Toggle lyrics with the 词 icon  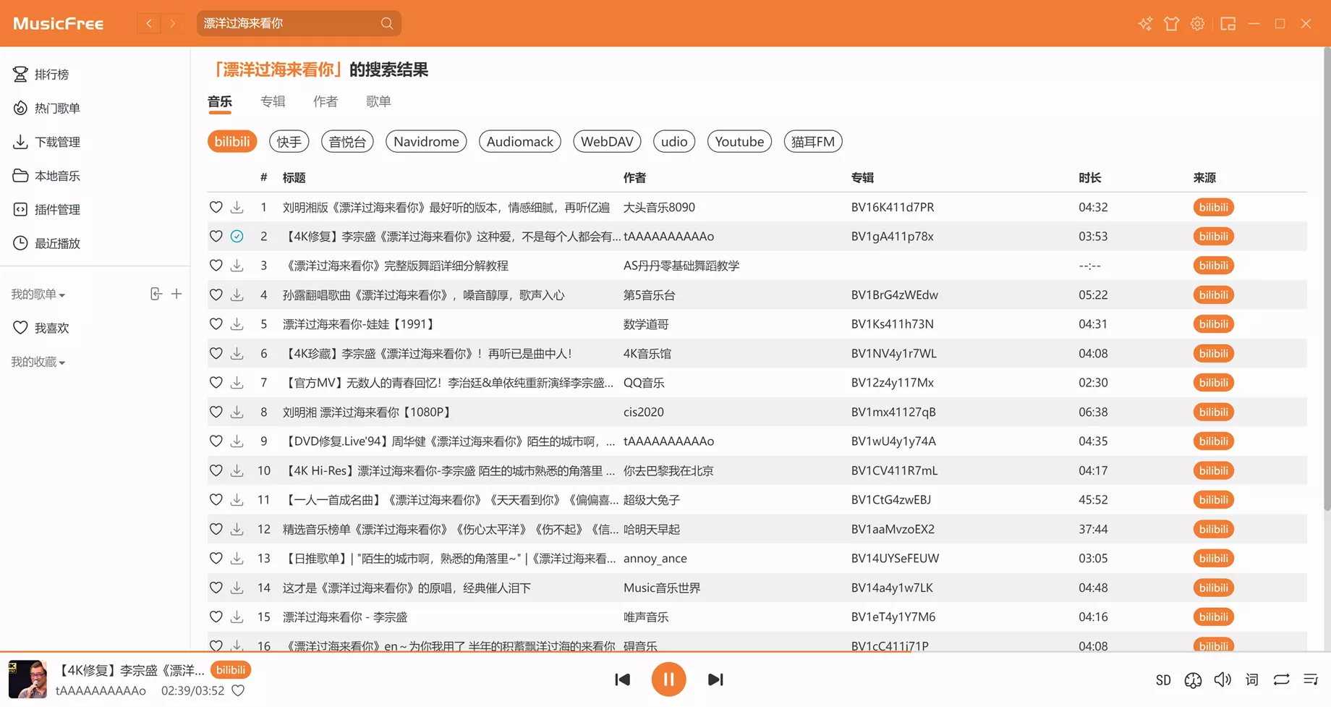[1251, 680]
